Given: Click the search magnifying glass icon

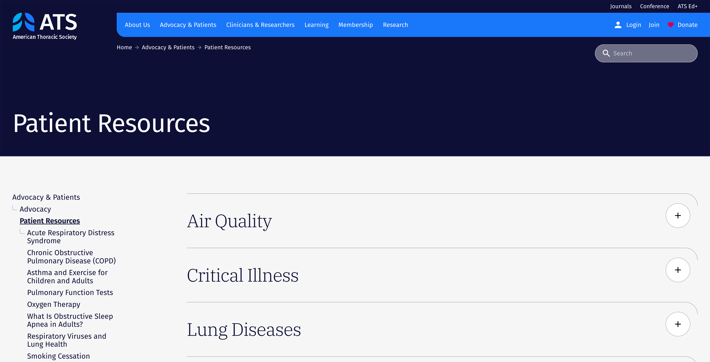Looking at the screenshot, I should [x=606, y=53].
